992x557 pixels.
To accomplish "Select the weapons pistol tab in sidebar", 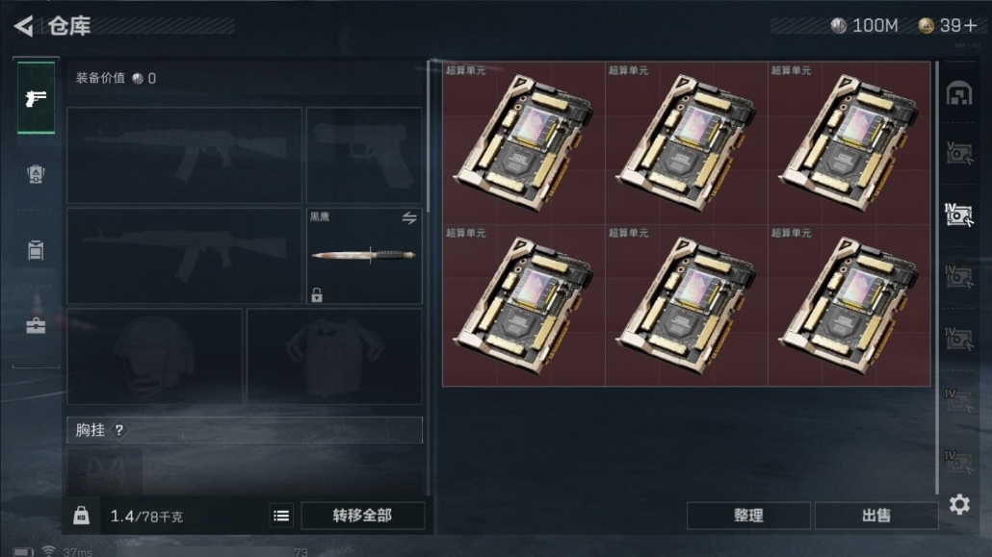I will (36, 98).
